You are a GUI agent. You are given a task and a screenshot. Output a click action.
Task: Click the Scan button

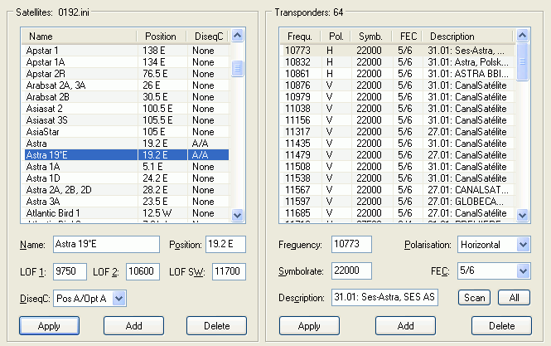click(474, 298)
